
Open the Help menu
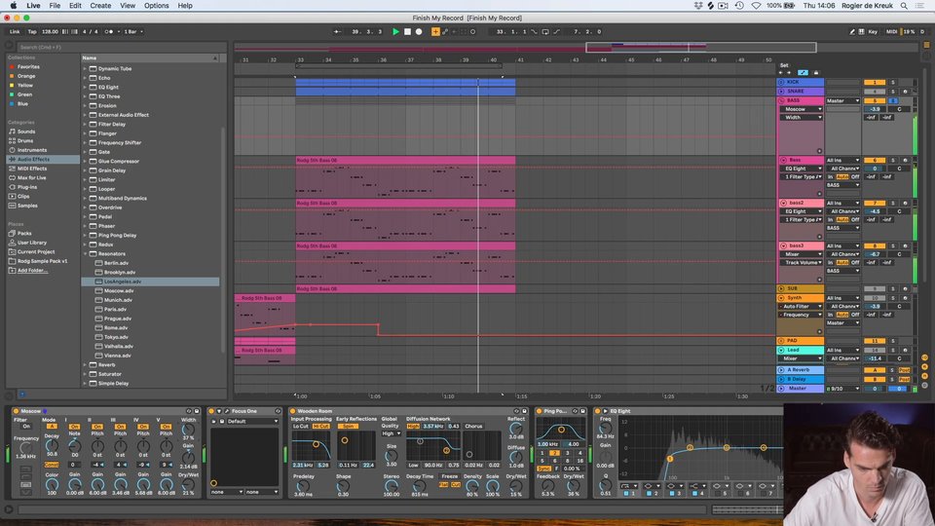(185, 6)
